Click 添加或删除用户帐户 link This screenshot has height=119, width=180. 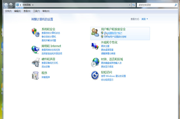coord(113,33)
